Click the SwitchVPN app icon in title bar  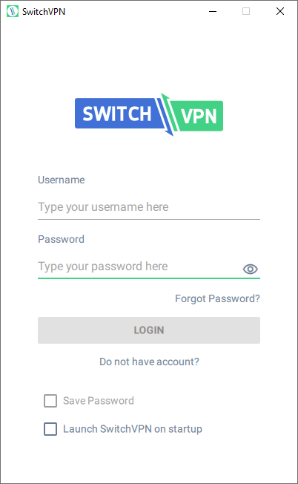pyautogui.click(x=13, y=11)
